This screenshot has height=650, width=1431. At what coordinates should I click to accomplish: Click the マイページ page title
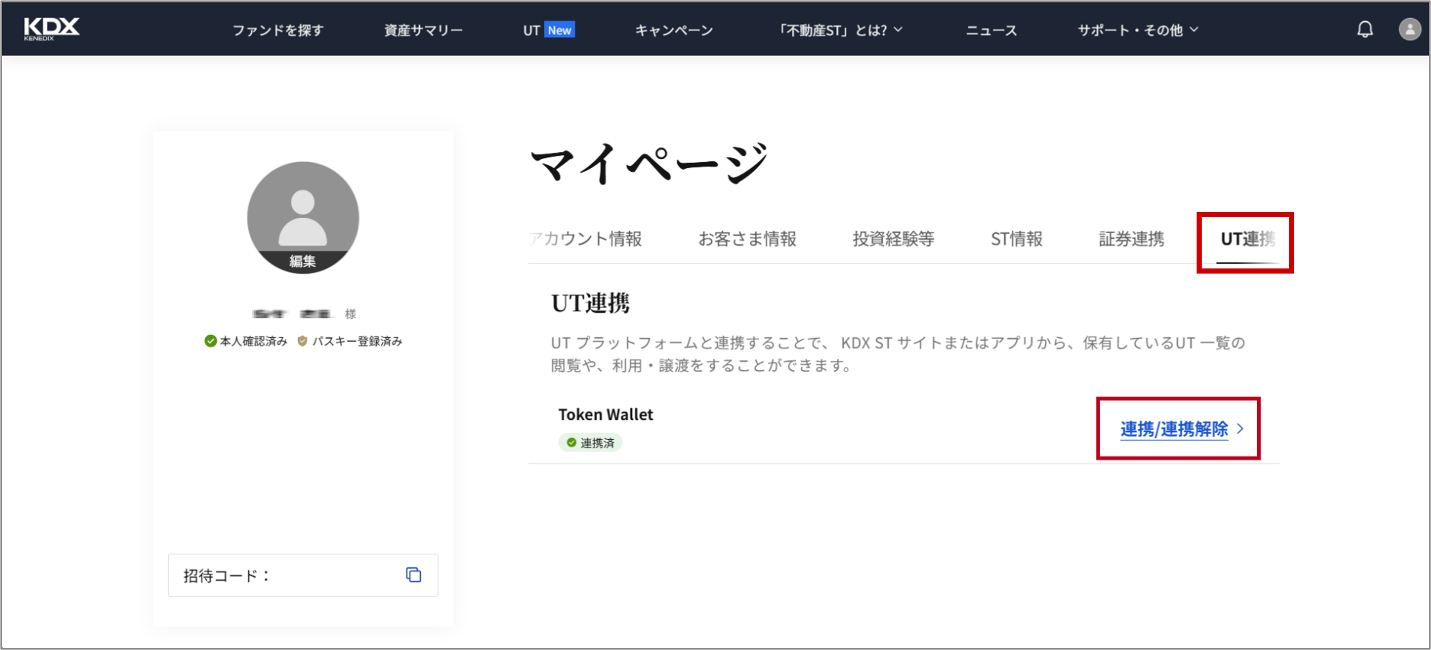click(648, 163)
